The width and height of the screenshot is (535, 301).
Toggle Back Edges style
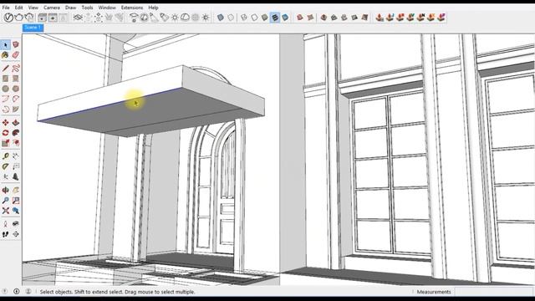pyautogui.click(x=231, y=18)
